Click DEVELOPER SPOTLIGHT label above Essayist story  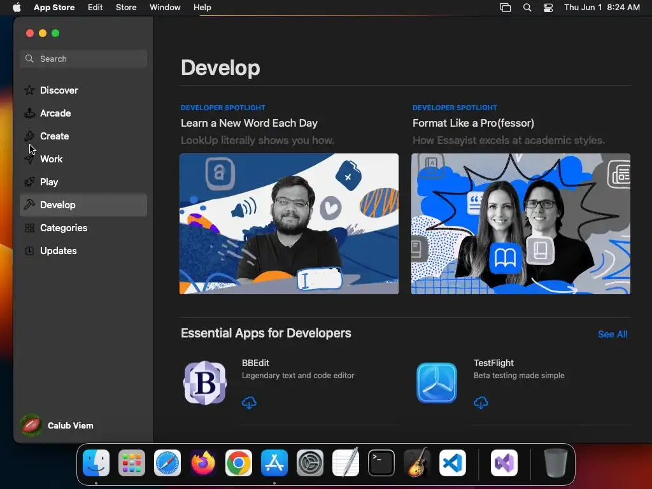click(x=455, y=108)
